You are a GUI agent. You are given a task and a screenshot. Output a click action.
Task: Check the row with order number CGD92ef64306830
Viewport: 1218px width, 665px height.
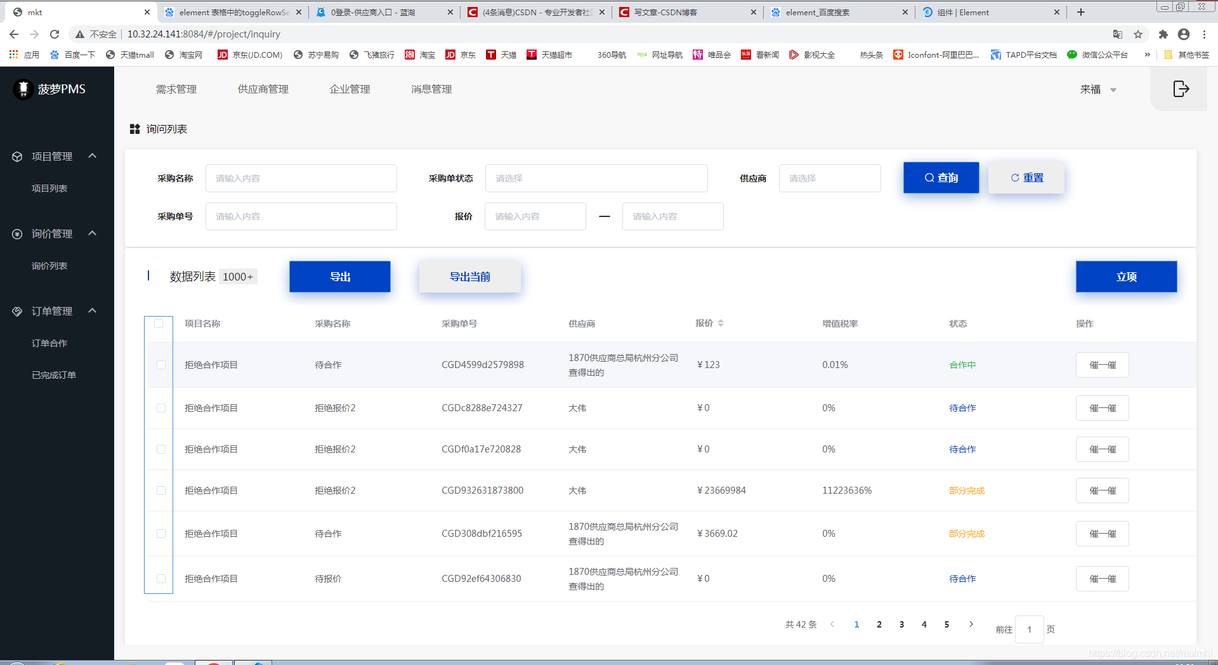[161, 579]
